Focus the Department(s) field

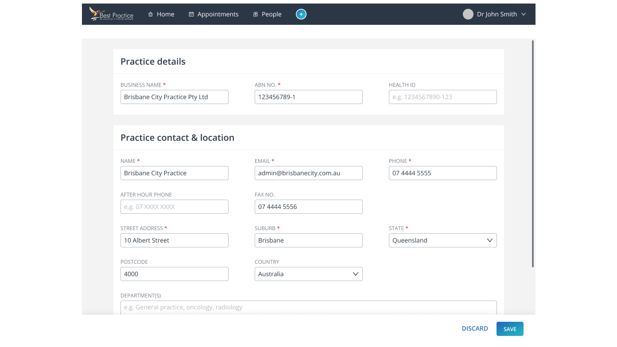[x=309, y=308]
